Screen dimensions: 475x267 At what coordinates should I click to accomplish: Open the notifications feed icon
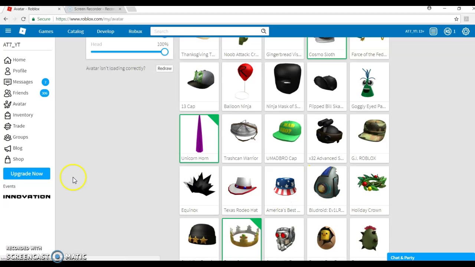click(x=433, y=32)
